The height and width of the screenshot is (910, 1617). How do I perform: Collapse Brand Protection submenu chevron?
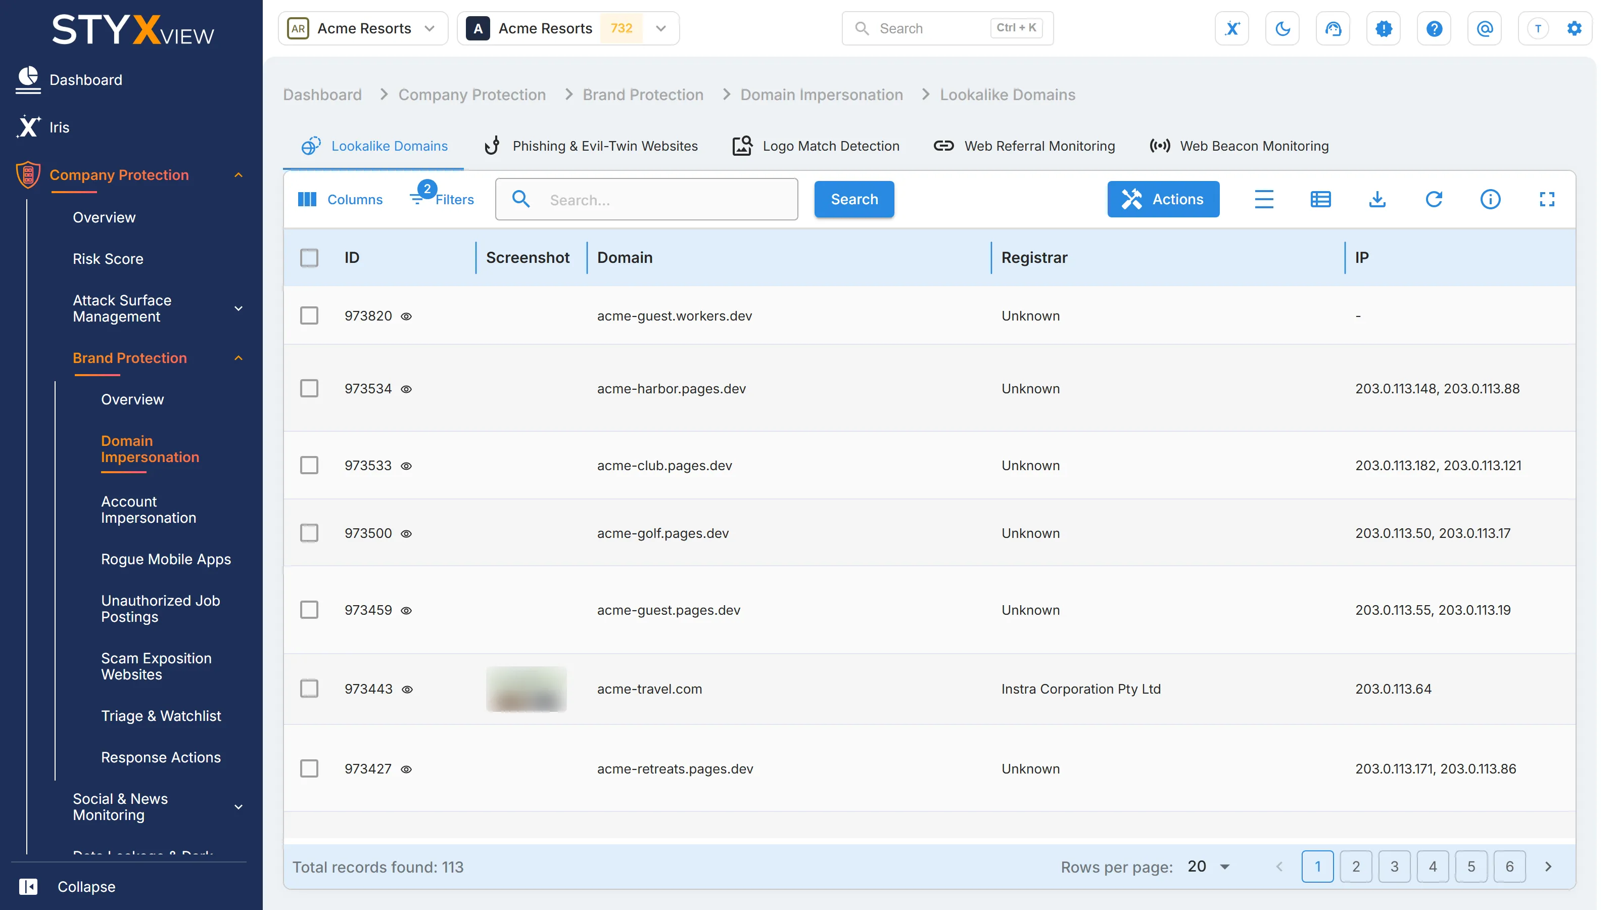pos(239,358)
